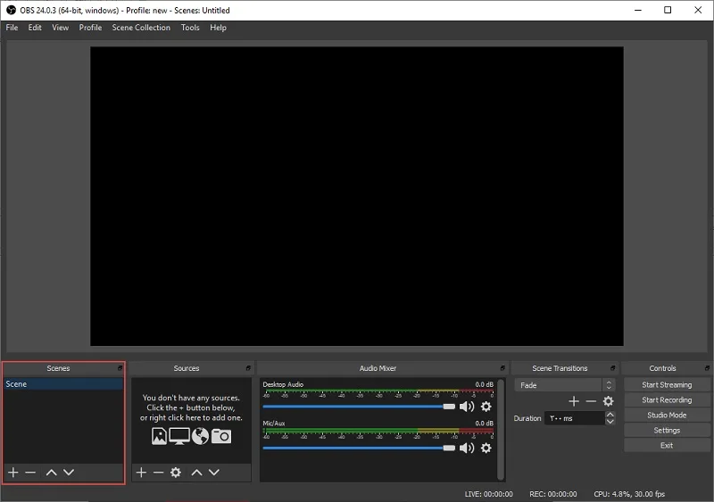This screenshot has width=714, height=502.
Task: Open the Scene Collection menu
Action: point(141,28)
